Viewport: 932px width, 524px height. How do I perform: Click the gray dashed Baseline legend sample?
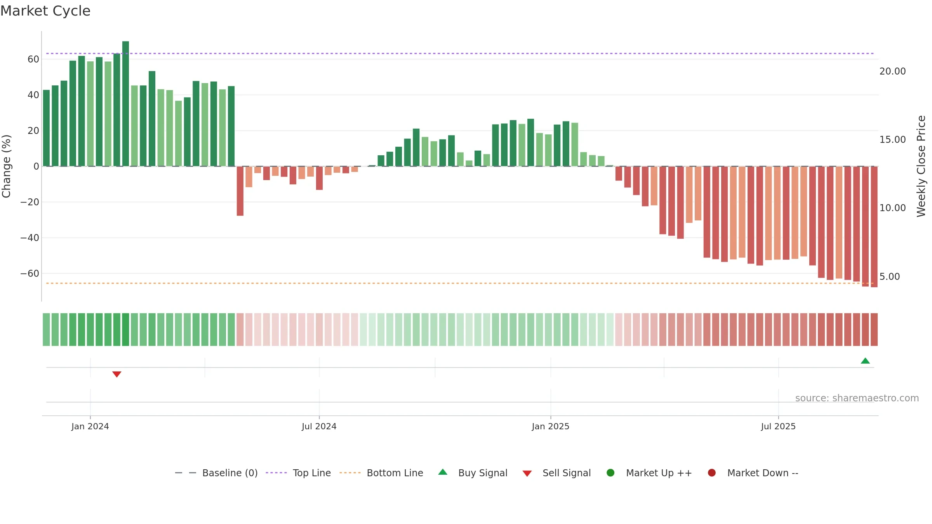pos(186,473)
